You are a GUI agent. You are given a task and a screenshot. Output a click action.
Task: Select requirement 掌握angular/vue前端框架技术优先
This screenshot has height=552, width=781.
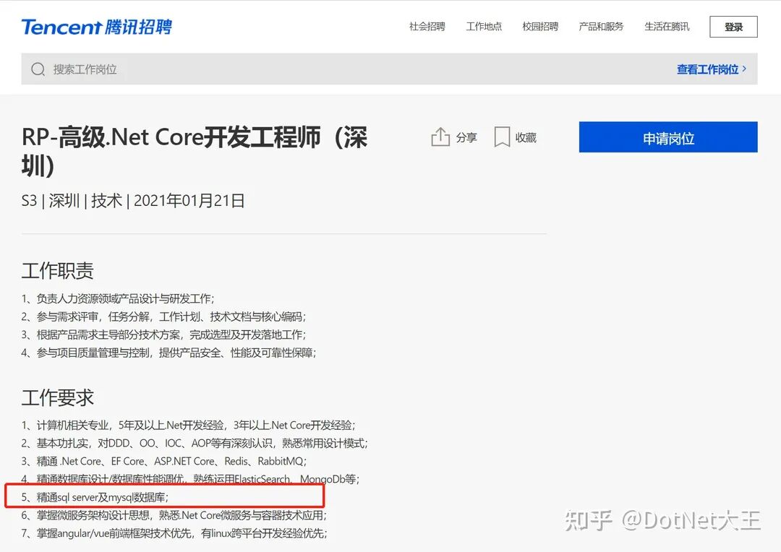174,533
